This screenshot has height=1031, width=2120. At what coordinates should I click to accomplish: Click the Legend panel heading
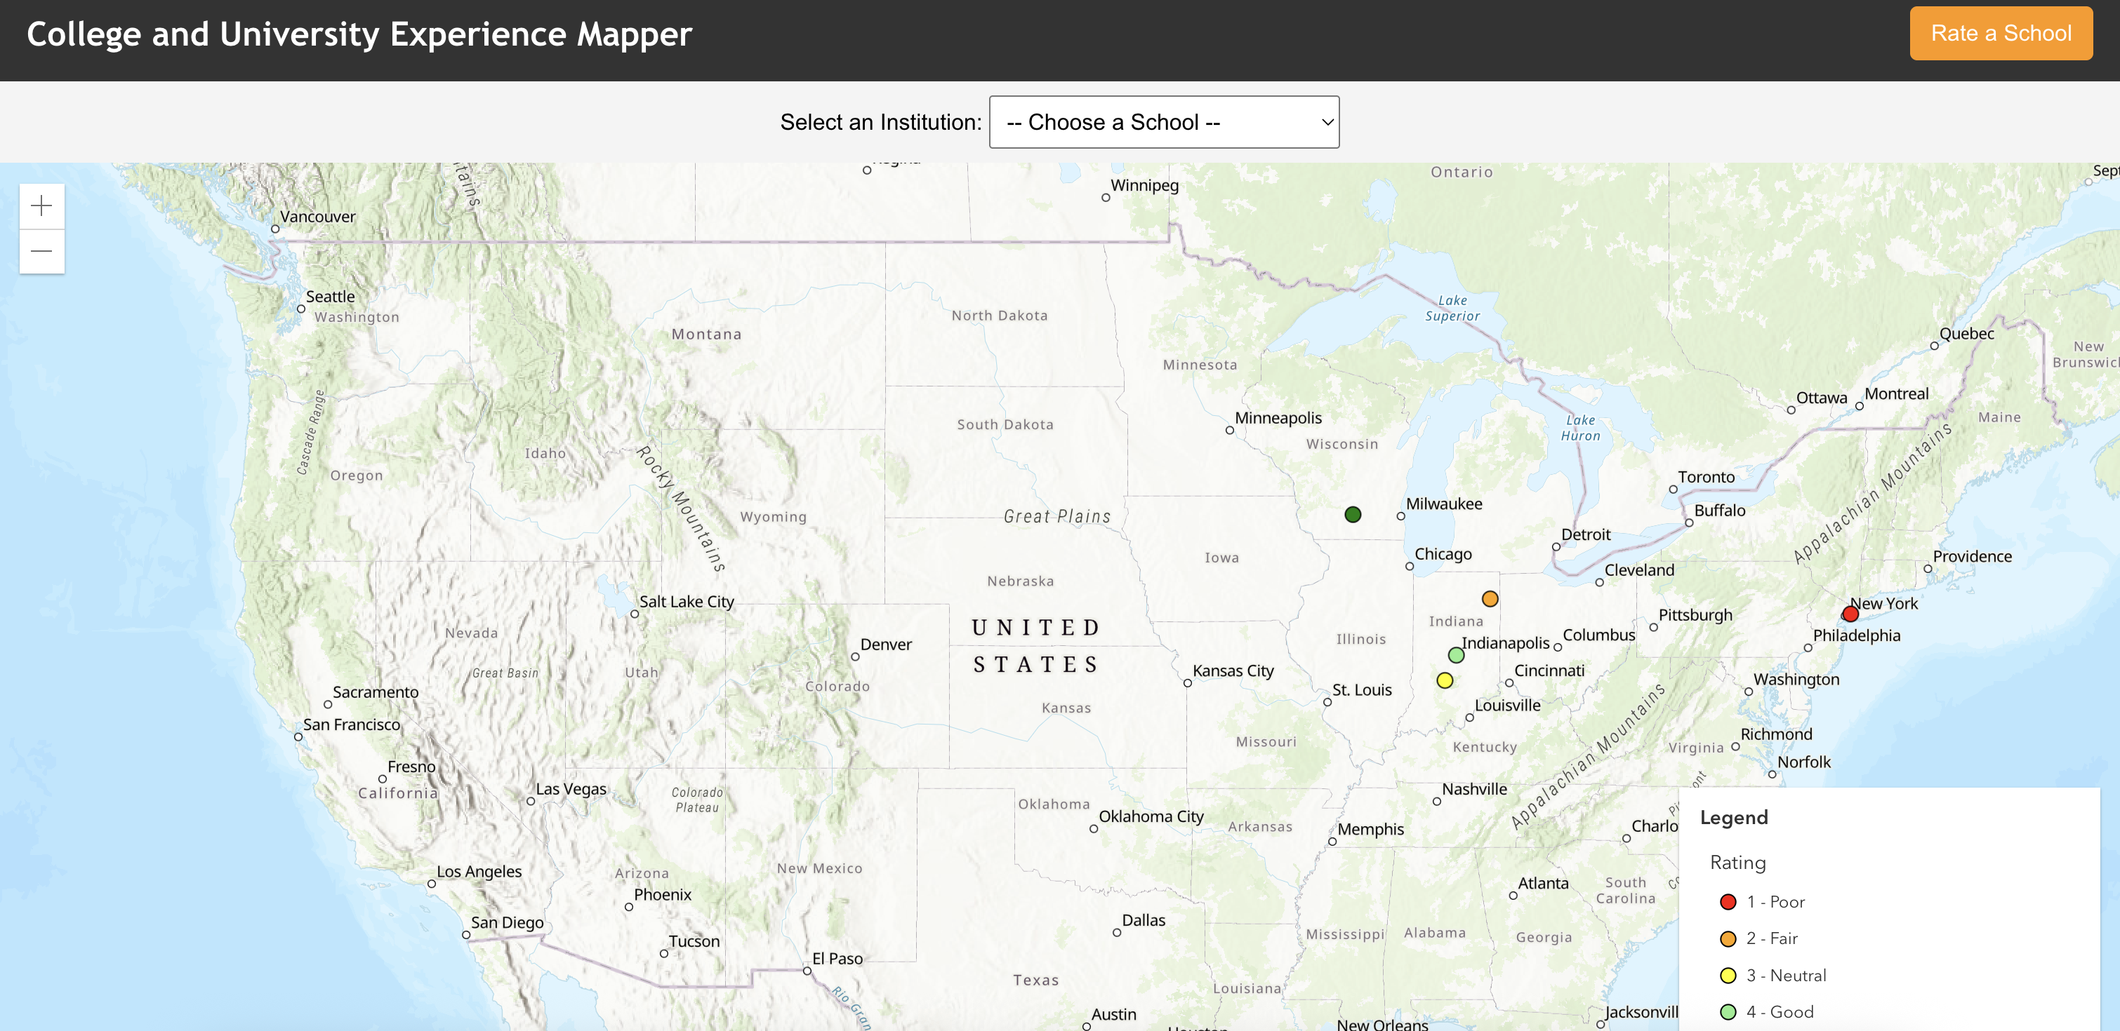pos(1733,817)
